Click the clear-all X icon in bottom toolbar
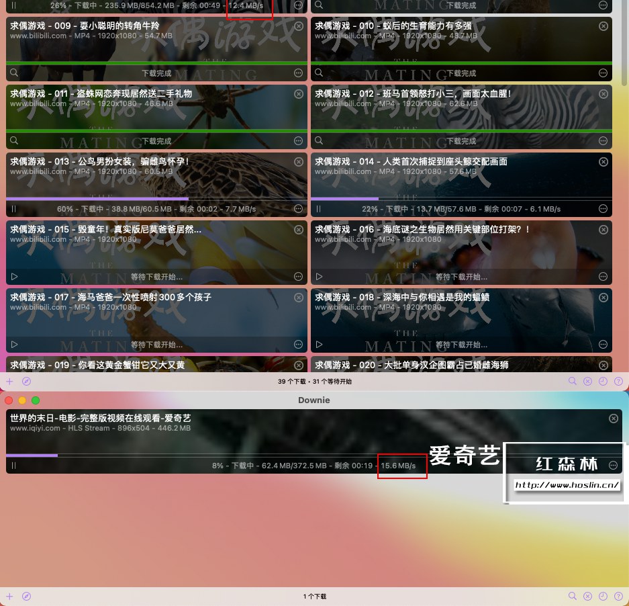629x606 pixels. click(587, 597)
